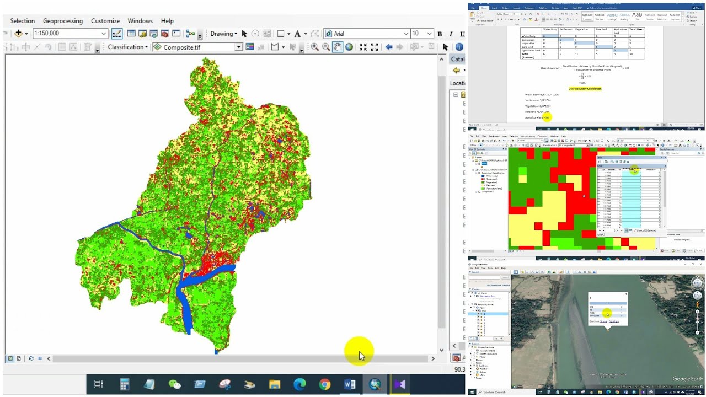Open the Customize menu
Screen dimensions: 706x397
(105, 21)
